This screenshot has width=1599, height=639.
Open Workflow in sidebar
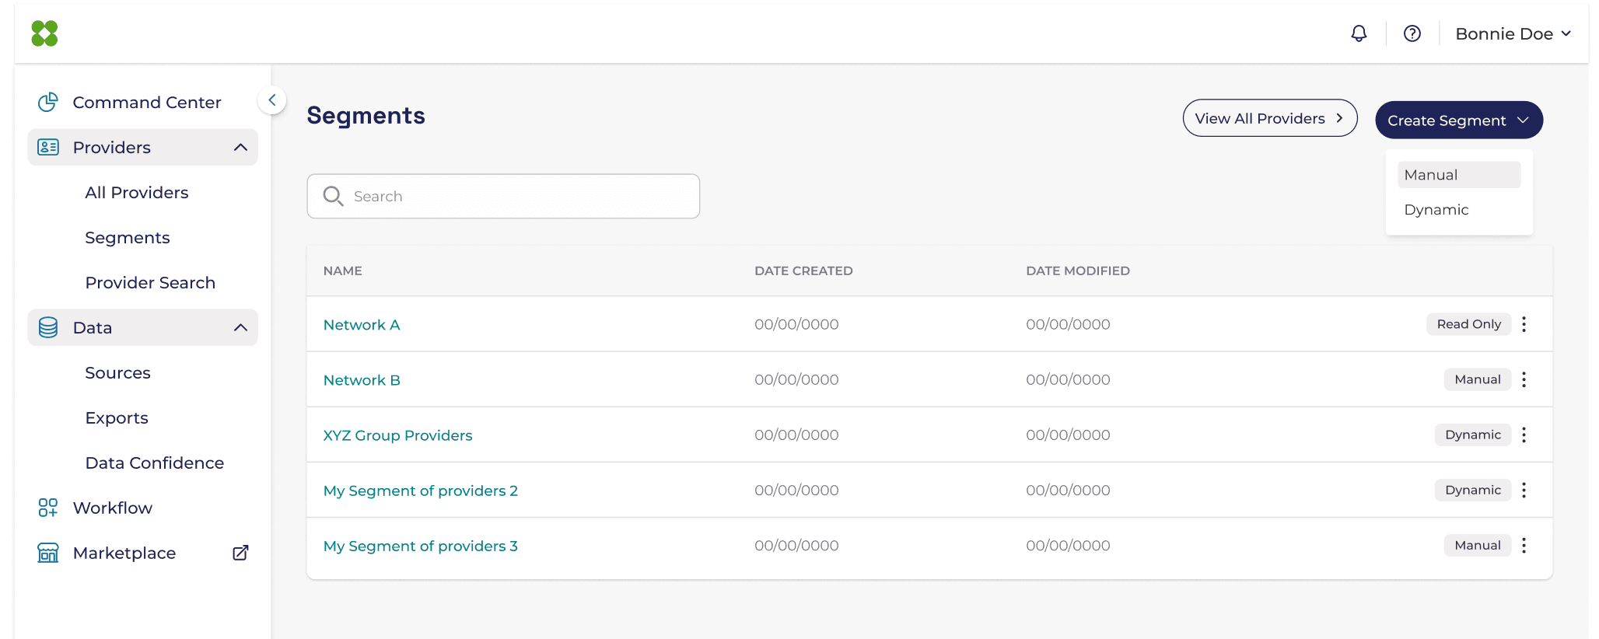pyautogui.click(x=113, y=508)
